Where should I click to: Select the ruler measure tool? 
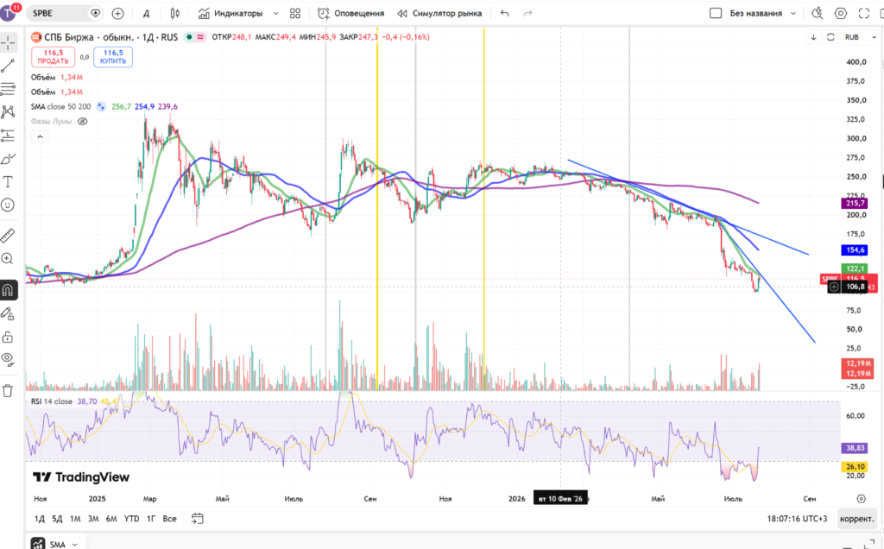8,235
